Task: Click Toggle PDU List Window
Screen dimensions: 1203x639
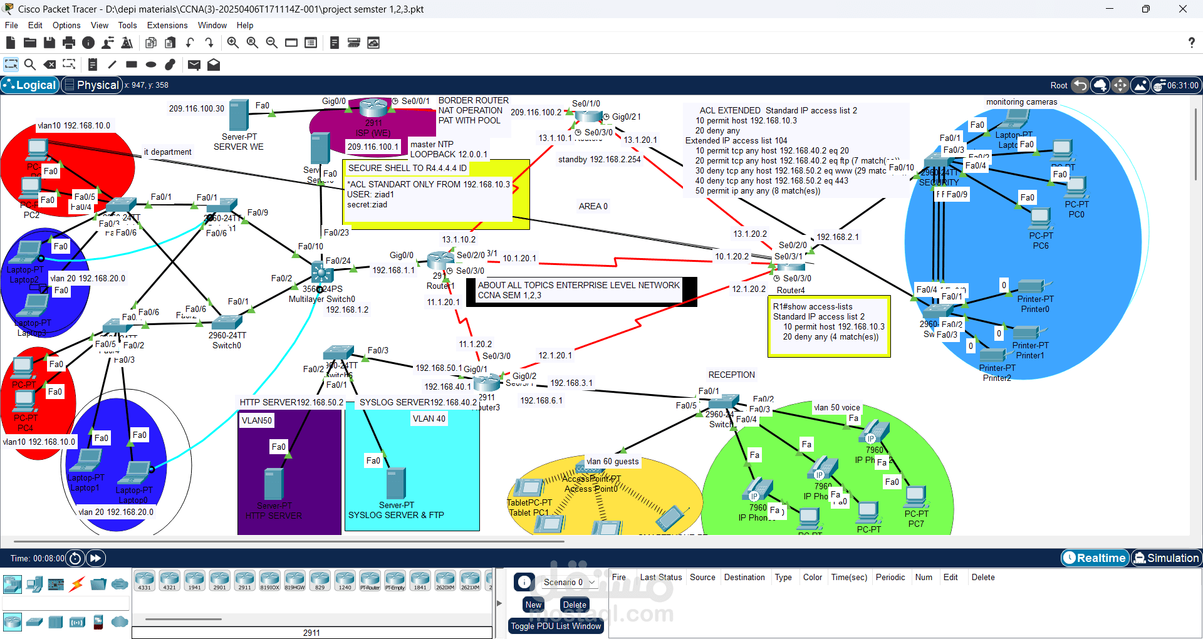Action: [x=556, y=626]
